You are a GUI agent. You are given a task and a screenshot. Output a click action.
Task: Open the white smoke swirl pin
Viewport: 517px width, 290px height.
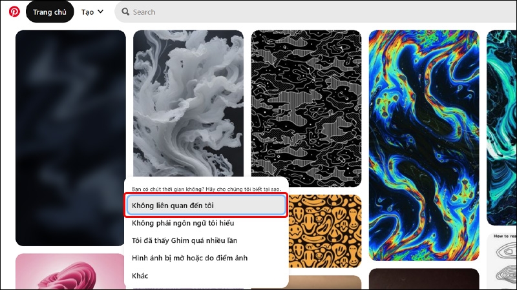pos(188,104)
